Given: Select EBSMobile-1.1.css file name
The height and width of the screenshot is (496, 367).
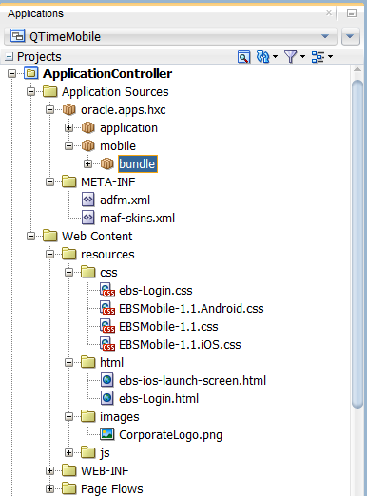Looking at the screenshot, I should pos(168,327).
